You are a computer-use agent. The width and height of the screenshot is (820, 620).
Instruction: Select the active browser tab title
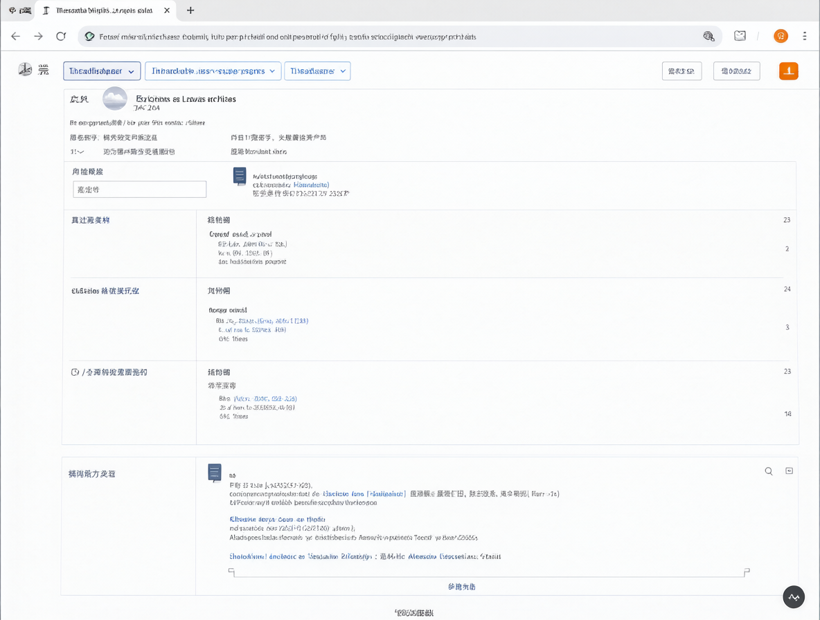coord(104,10)
